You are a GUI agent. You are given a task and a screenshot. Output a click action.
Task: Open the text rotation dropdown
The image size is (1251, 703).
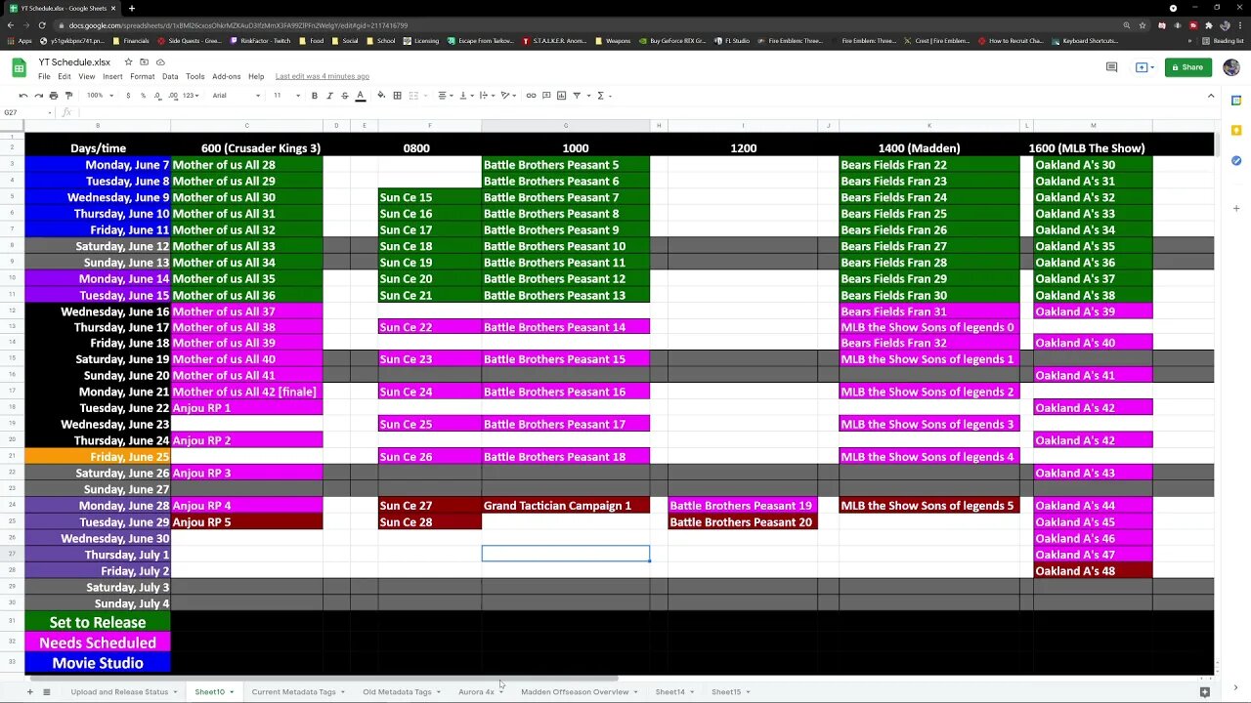pos(508,96)
